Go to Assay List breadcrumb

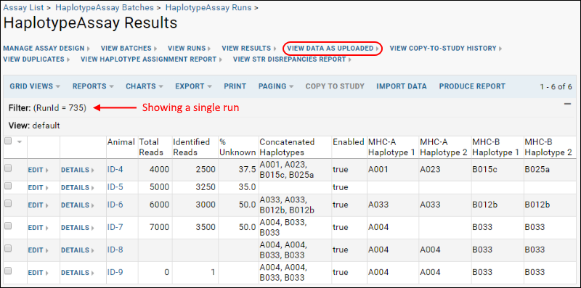coord(23,7)
